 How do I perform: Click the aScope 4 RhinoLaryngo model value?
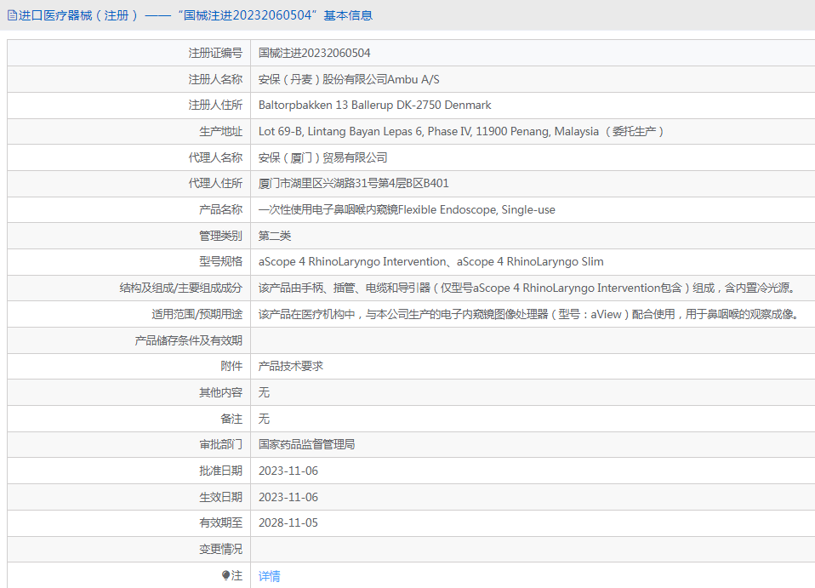[x=430, y=261]
